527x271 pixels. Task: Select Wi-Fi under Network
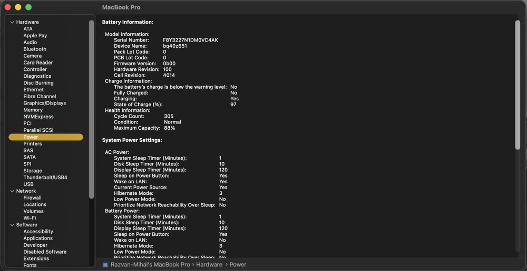tap(30, 218)
